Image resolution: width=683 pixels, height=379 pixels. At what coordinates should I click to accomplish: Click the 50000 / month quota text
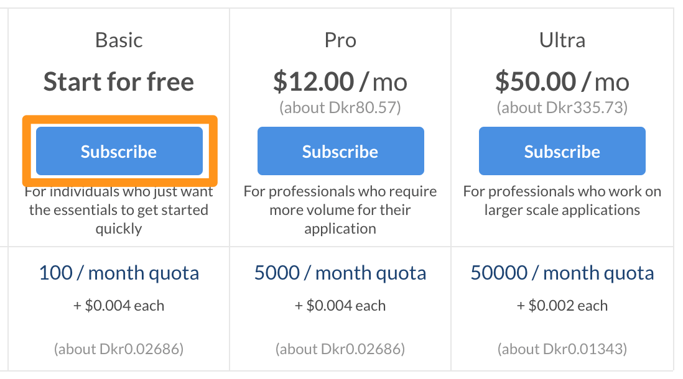coord(562,273)
